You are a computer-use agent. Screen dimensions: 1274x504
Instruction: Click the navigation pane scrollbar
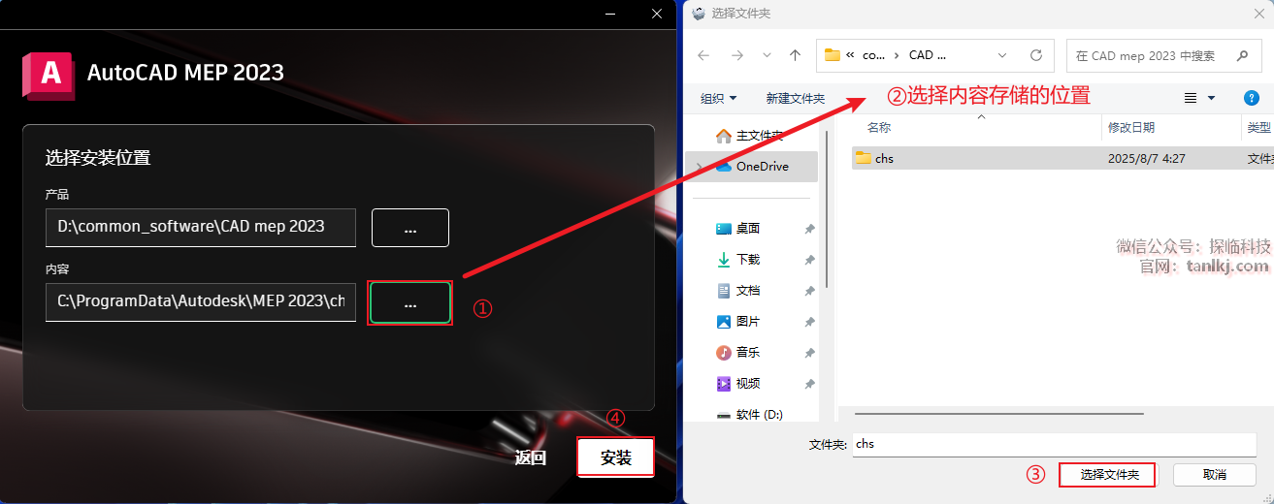(x=827, y=208)
